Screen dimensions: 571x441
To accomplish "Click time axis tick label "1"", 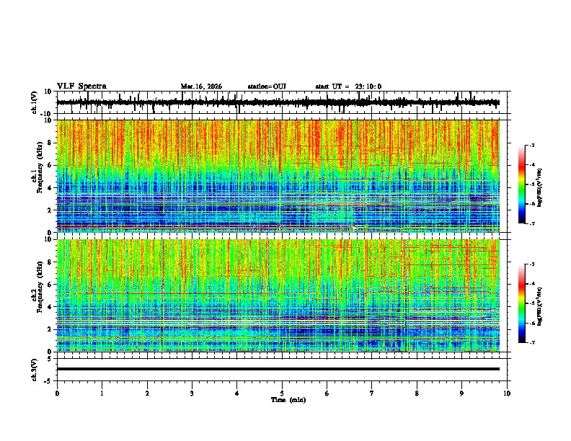I will coord(102,393).
